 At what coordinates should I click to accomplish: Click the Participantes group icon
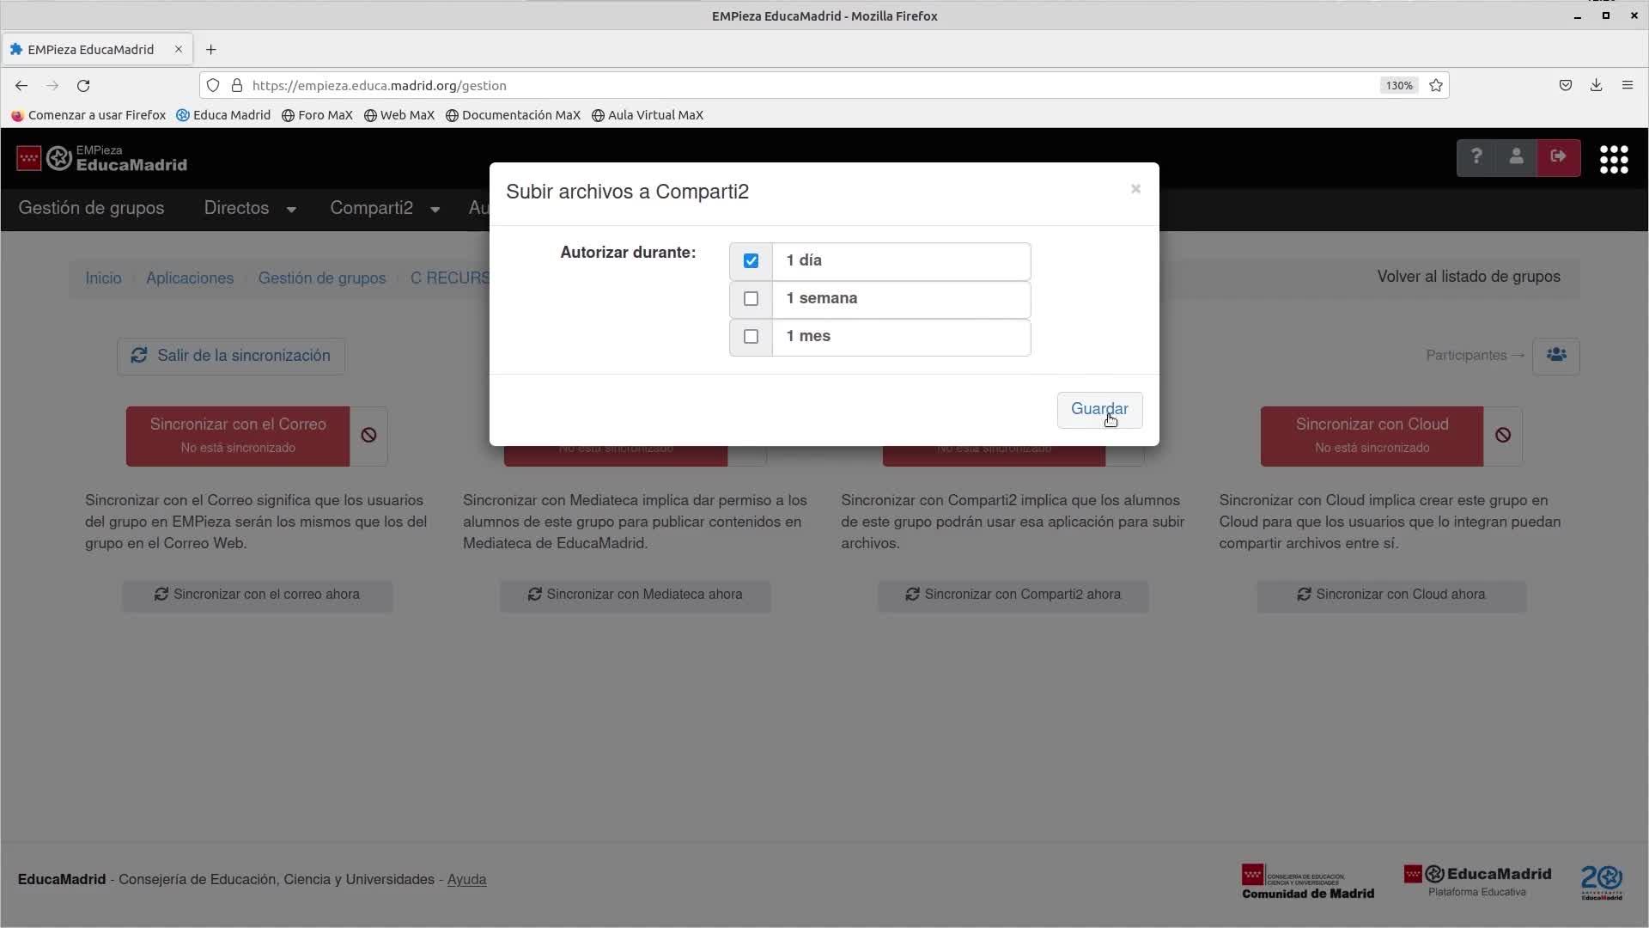[1555, 355]
